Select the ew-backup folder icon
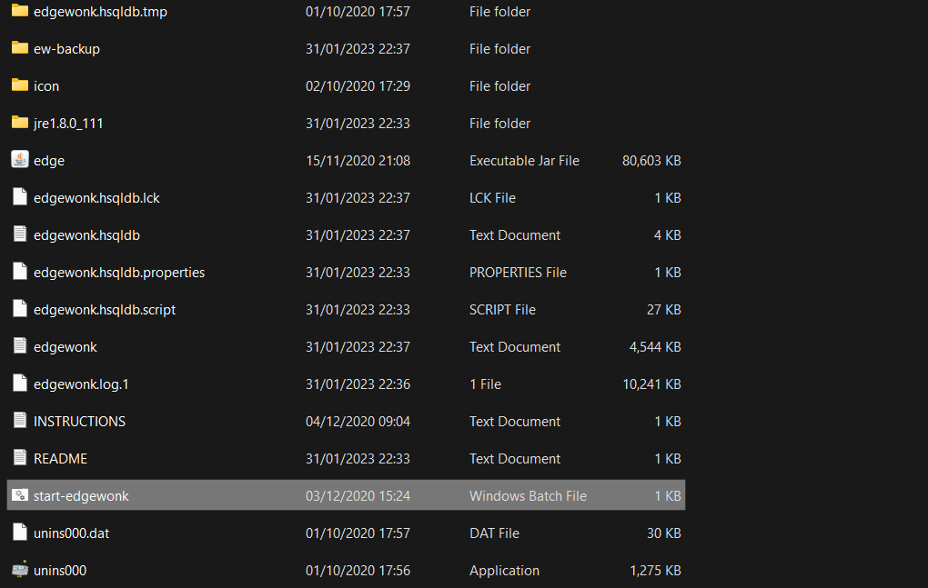The width and height of the screenshot is (928, 588). click(x=20, y=48)
